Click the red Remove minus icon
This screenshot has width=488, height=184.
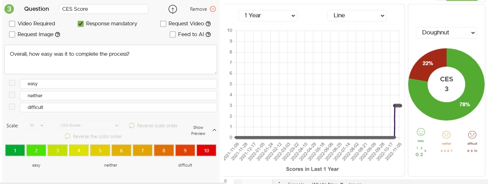coord(213,9)
